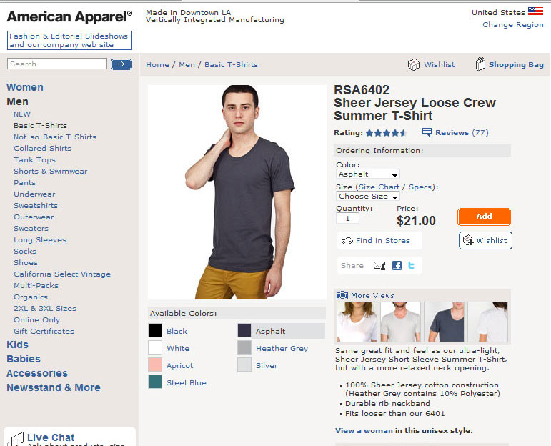Pick the Steel Blue color swatch
This screenshot has height=446, width=551.
(x=155, y=382)
